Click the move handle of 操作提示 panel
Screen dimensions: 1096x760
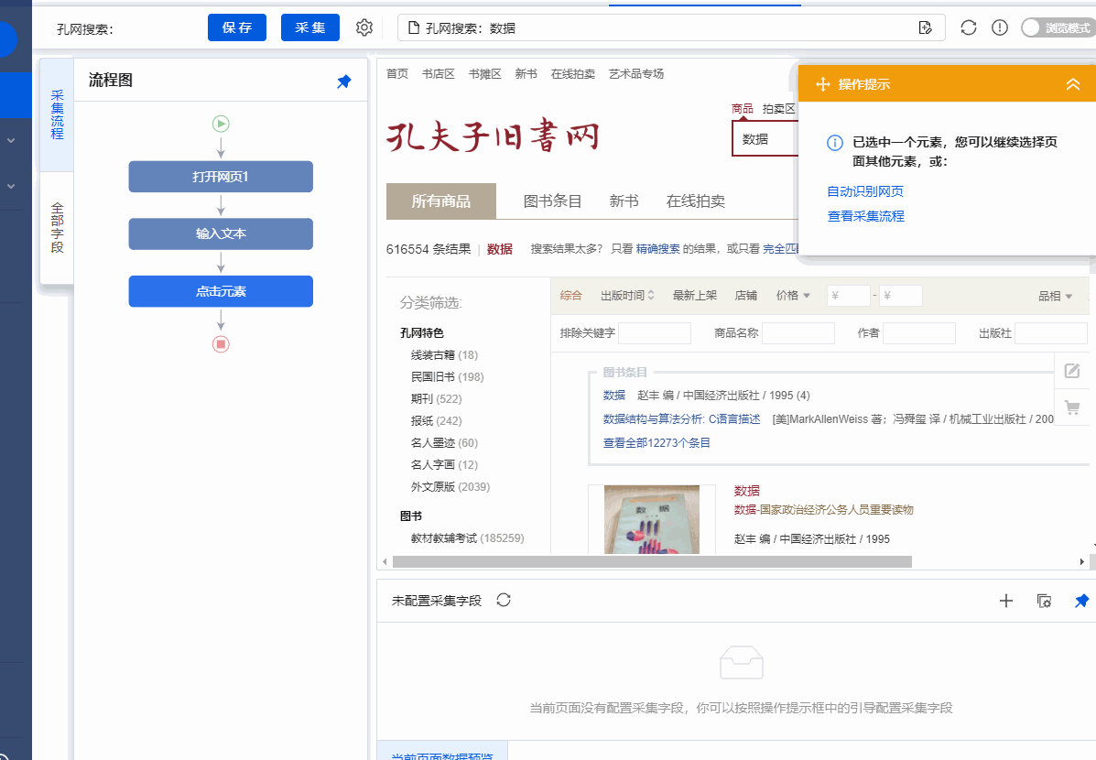point(823,84)
